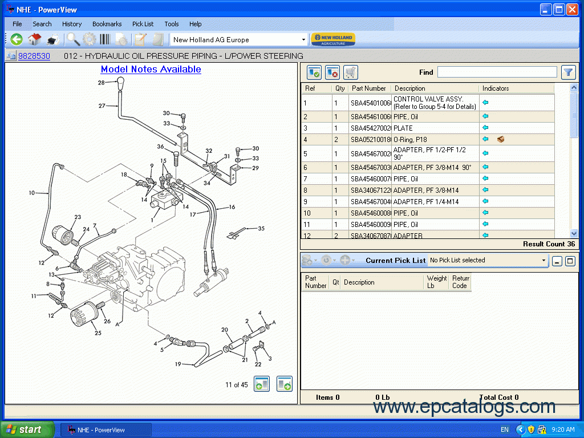
Task: Click the shopping cart icon
Action: 350,72
